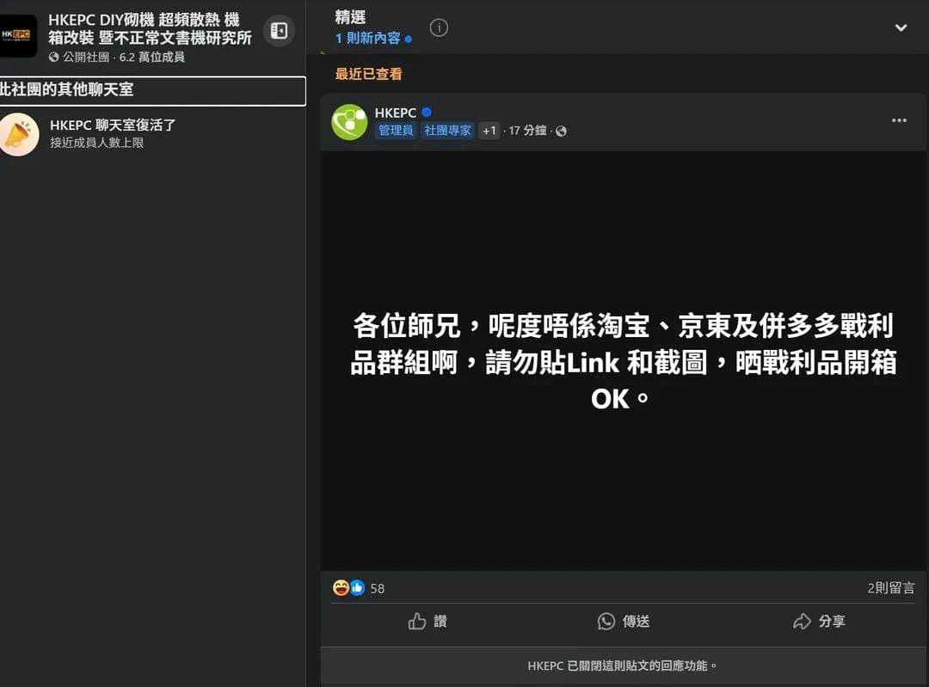The height and width of the screenshot is (687, 929).
Task: Share the post using 分享
Action: pyautogui.click(x=819, y=621)
